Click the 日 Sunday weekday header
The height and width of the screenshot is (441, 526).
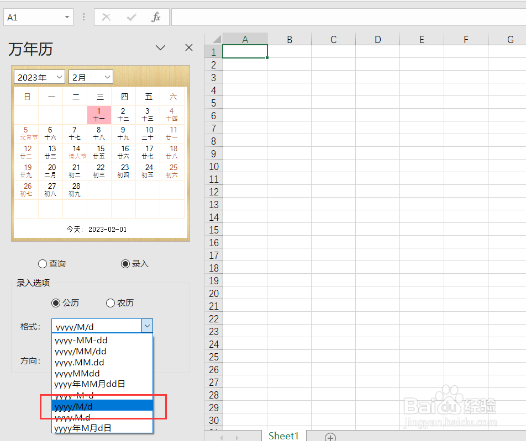[x=27, y=97]
